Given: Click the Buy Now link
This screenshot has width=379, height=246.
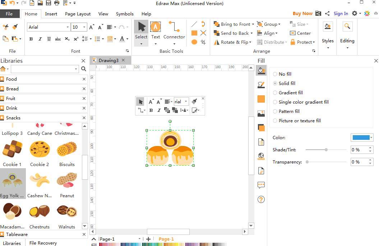Looking at the screenshot, I should click(x=302, y=14).
